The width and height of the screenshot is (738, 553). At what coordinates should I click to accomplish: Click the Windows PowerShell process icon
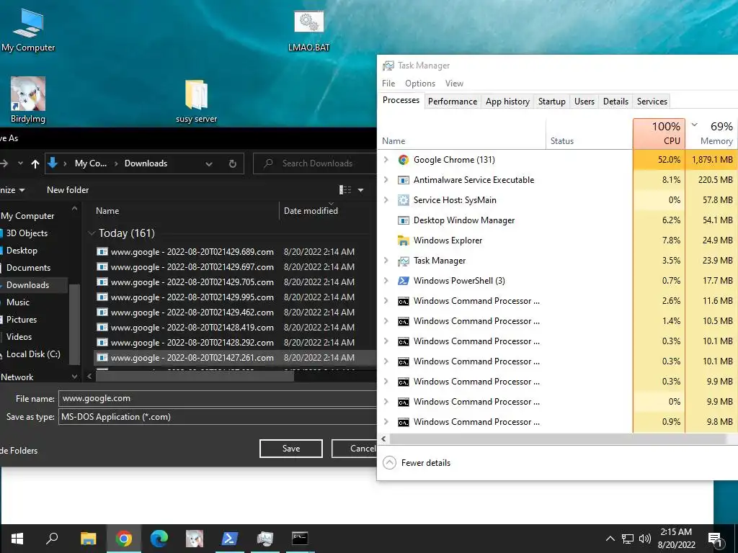click(404, 281)
